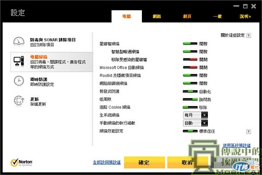The height and width of the screenshot is (175, 262).
Task: Toggle the 壓縮檔掃描 switch
Action: click(x=190, y=44)
